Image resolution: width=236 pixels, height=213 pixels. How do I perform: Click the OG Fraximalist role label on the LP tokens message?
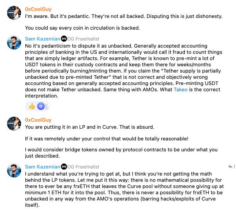(83, 167)
